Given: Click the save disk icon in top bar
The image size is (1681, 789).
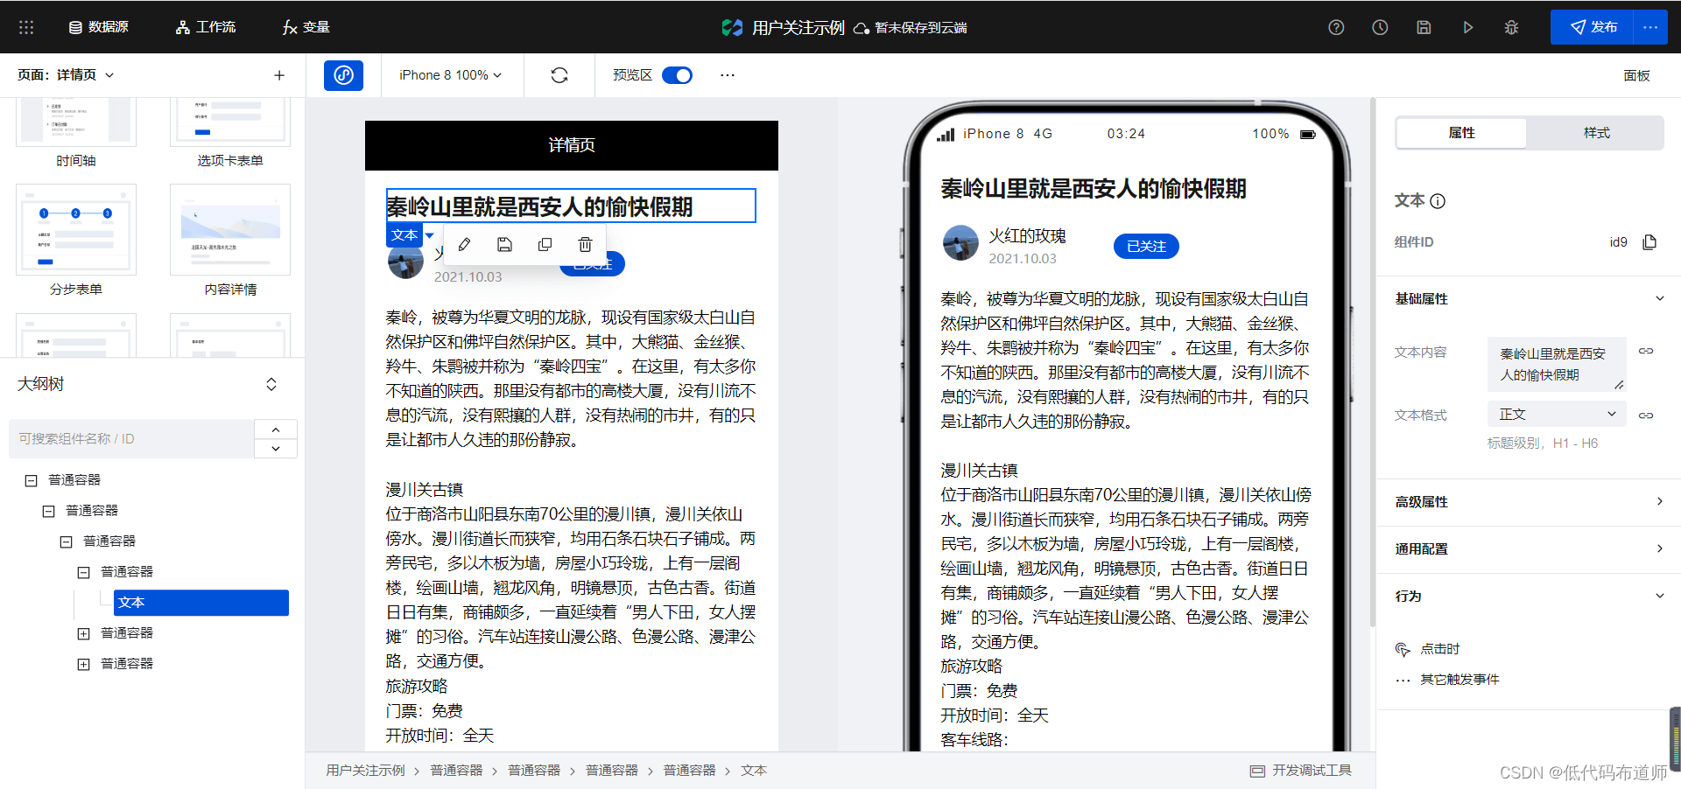Looking at the screenshot, I should [1424, 27].
